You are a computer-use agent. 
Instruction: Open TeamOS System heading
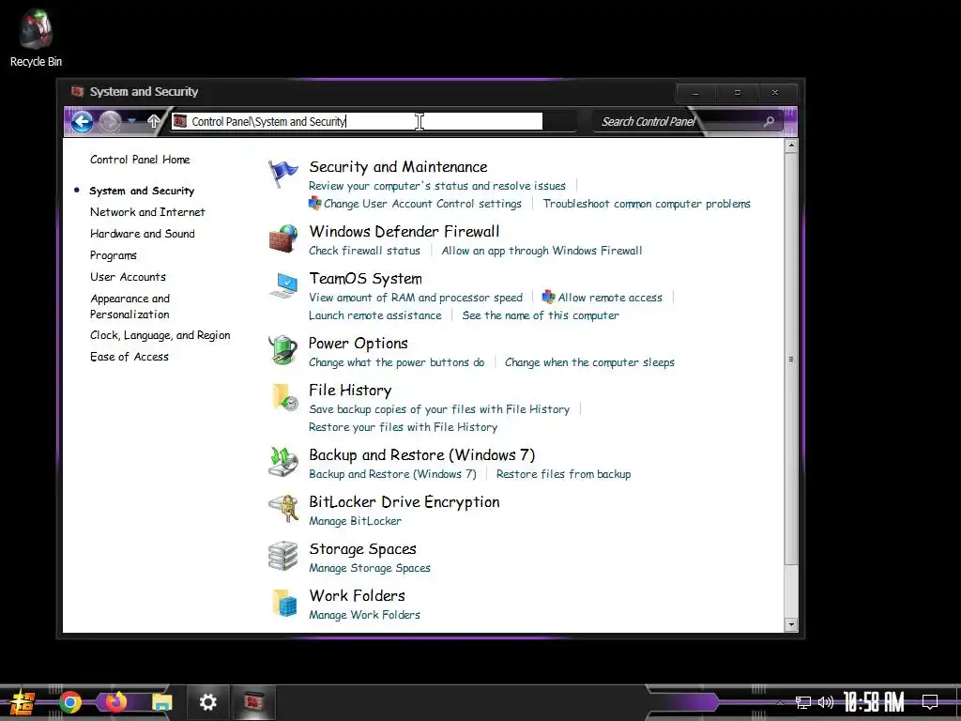pos(365,279)
